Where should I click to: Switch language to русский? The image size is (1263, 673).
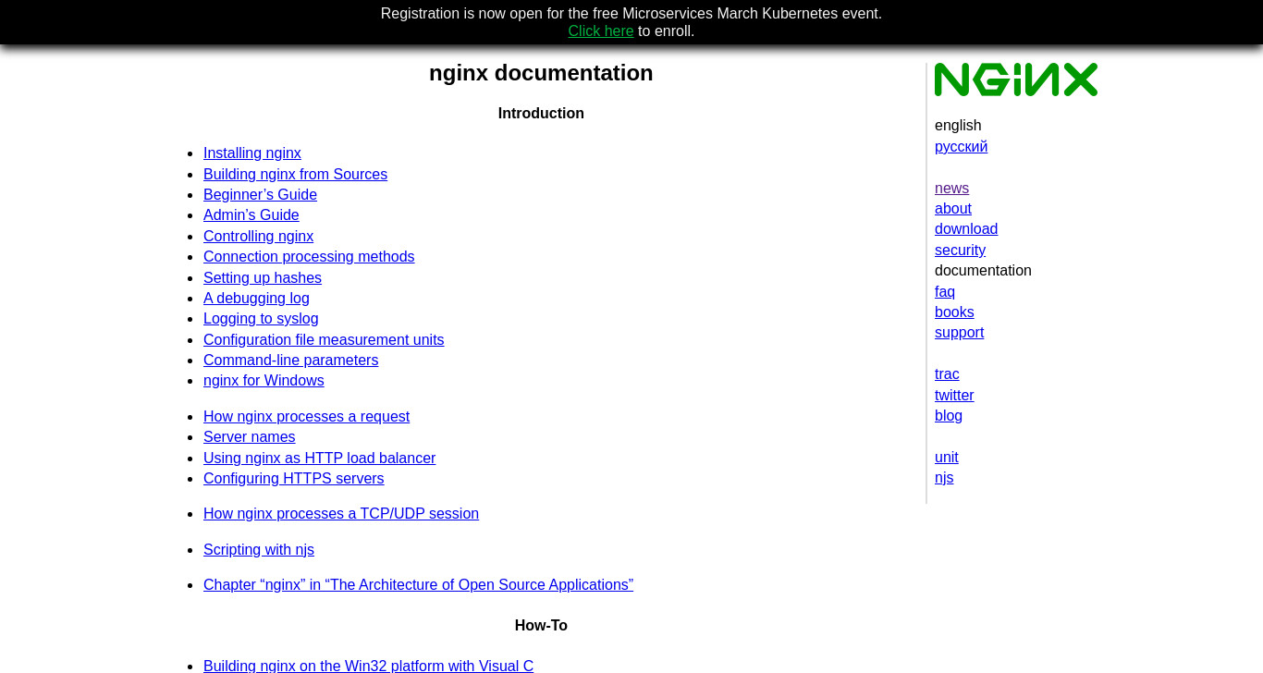tap(961, 147)
